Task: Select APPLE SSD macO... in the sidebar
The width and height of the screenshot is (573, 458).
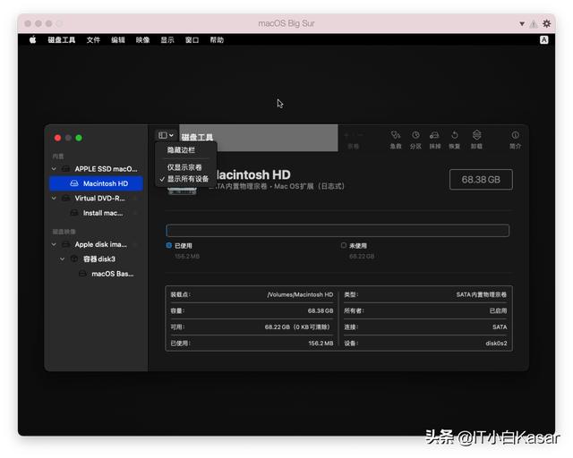Action: tap(96, 169)
